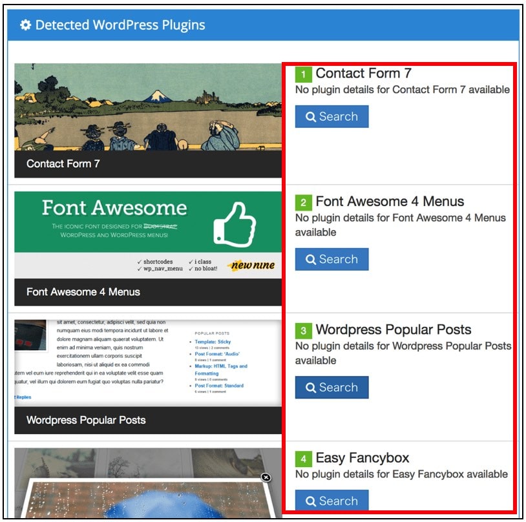Open the Contact Form 7 banner image

tap(148, 107)
